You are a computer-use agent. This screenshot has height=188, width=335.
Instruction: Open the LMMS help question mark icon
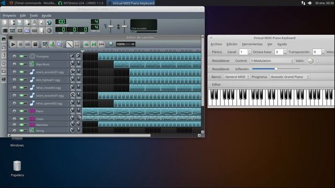pos(49,22)
